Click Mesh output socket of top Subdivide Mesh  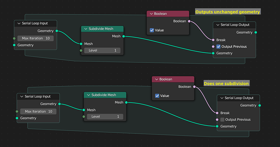[x=124, y=36]
